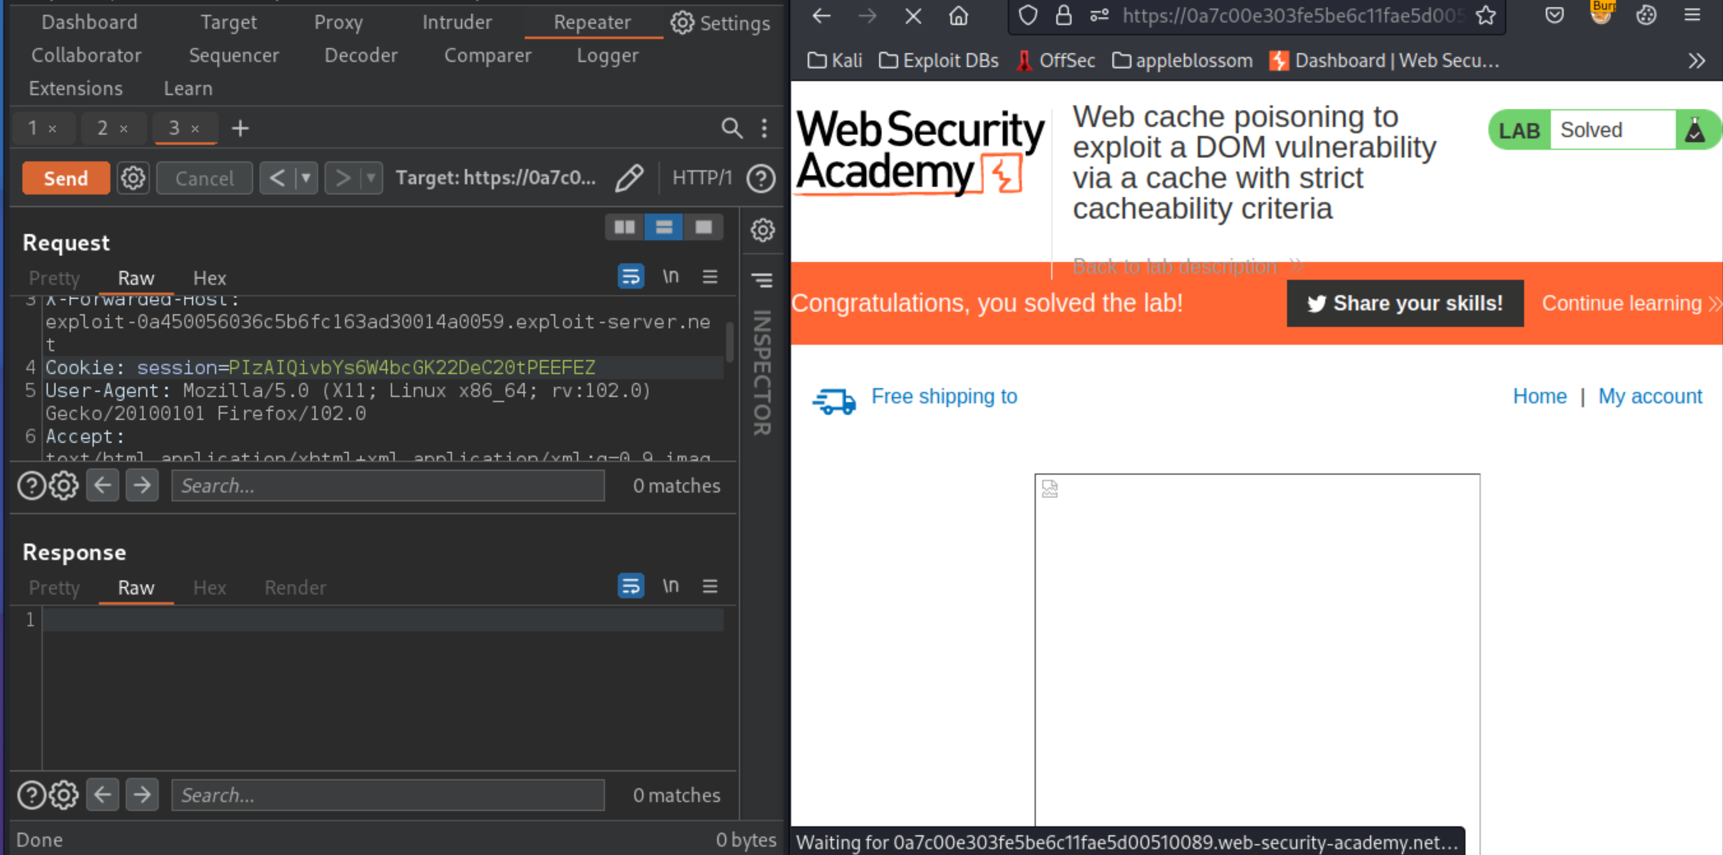This screenshot has height=855, width=1723.
Task: Open request editor hamburger menu
Action: pyautogui.click(x=710, y=276)
